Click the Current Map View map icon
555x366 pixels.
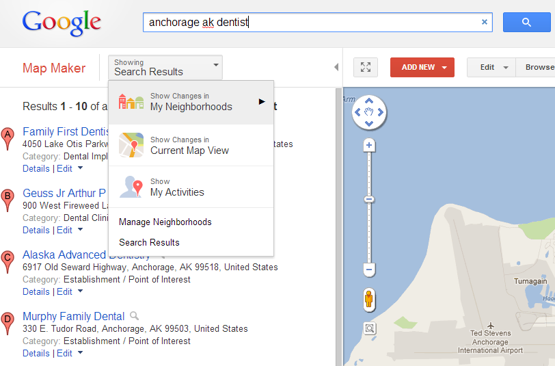[131, 145]
